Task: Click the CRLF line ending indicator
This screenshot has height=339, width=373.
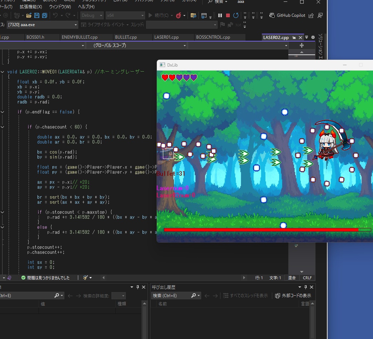Action: [307, 278]
